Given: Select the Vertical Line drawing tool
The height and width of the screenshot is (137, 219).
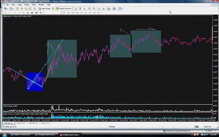Looking at the screenshot, I should (11, 13).
